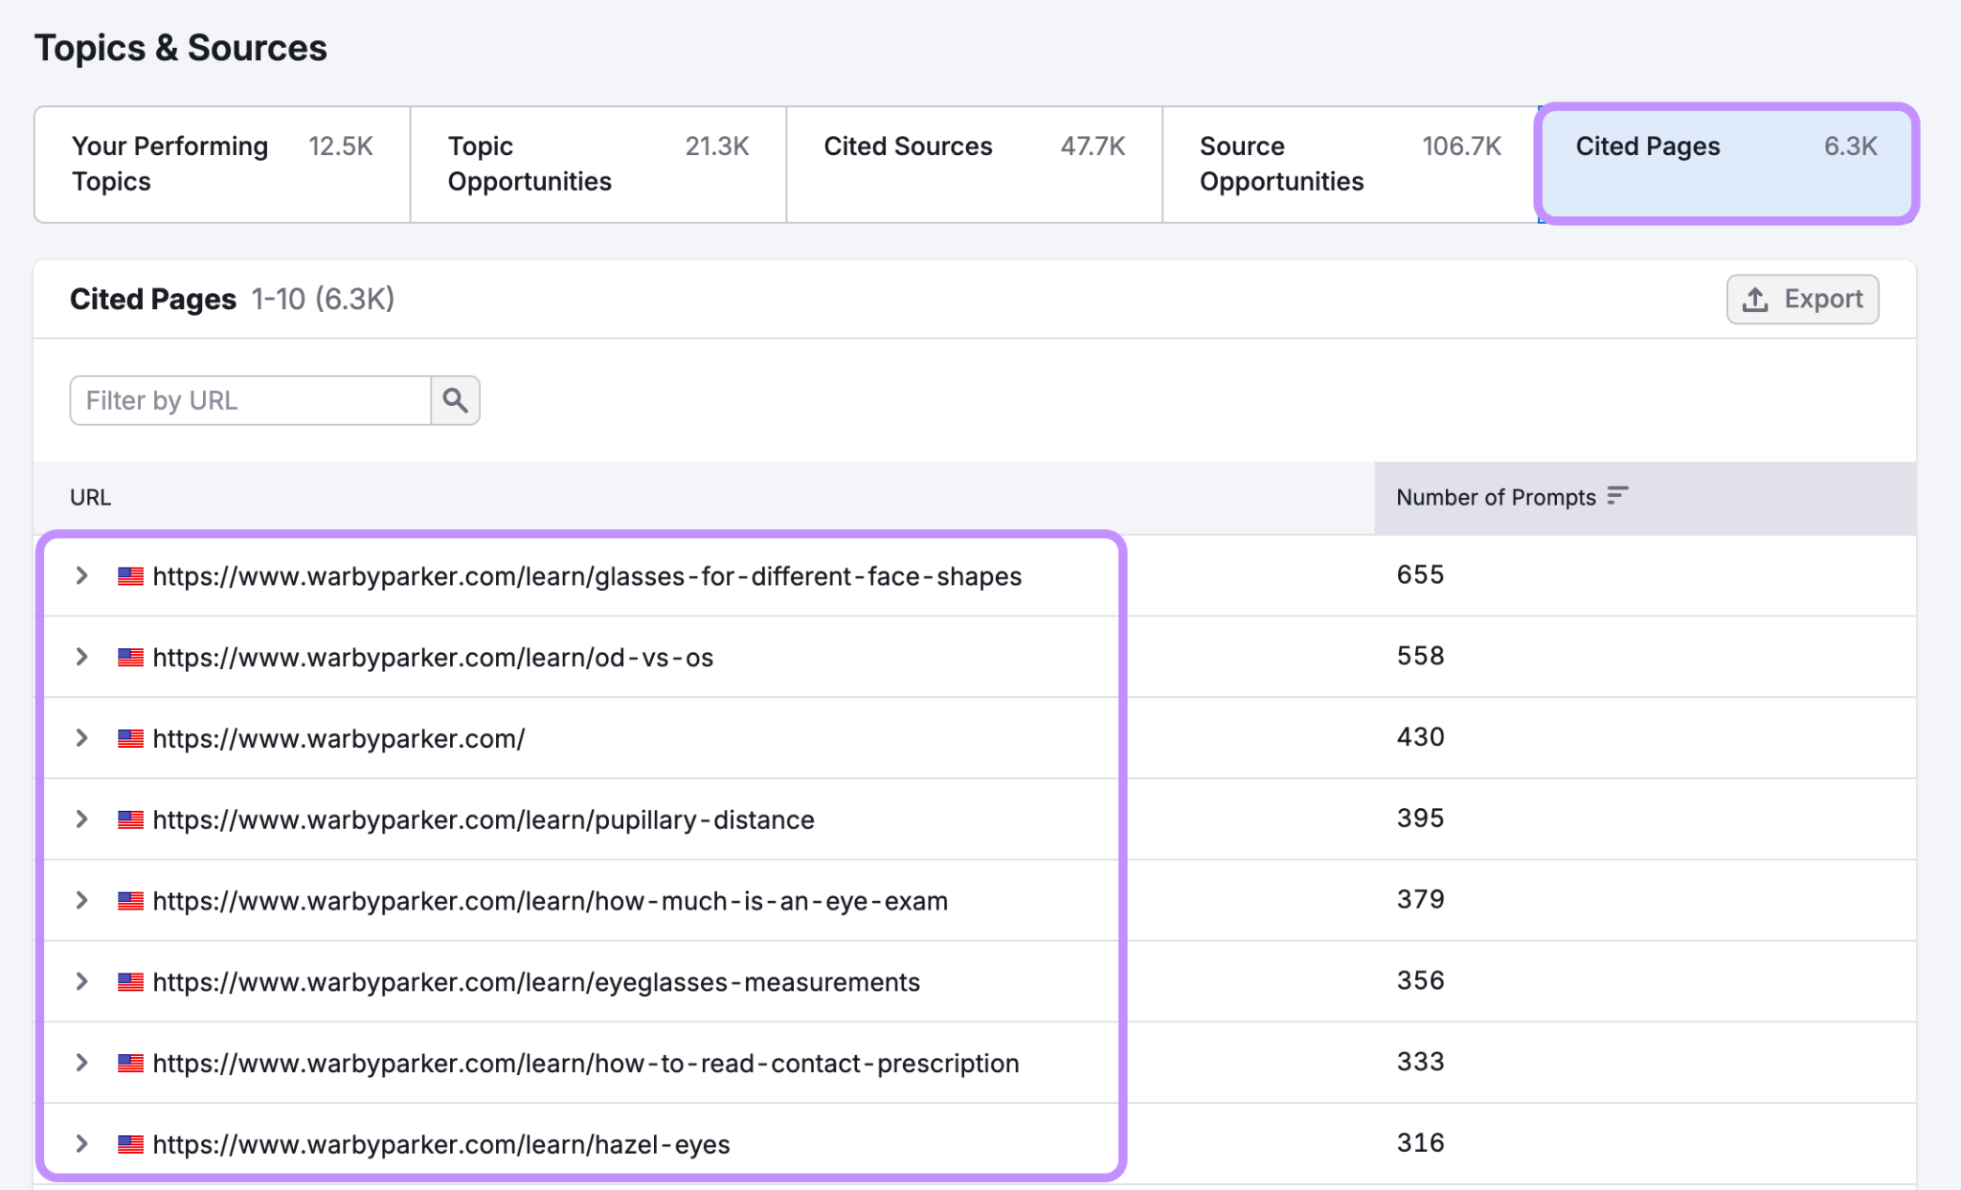
Task: Click the US flag on glasses-for-different-face-shapes row
Action: [131, 576]
